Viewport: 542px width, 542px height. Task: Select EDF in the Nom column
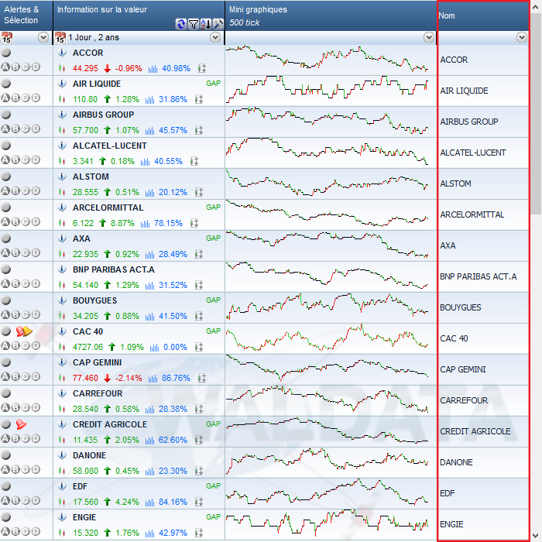(x=448, y=493)
